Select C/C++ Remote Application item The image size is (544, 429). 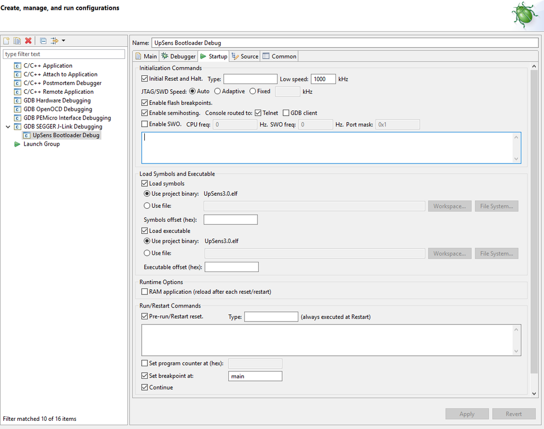pyautogui.click(x=58, y=92)
